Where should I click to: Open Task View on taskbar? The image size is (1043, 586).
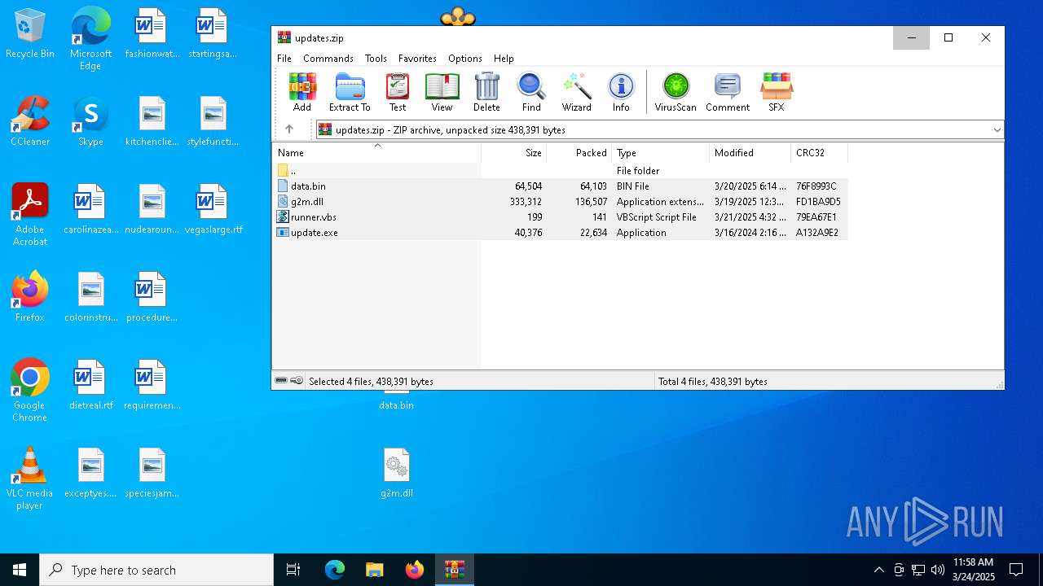tap(293, 570)
